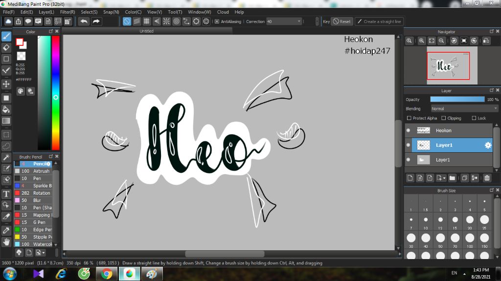Click the Undo arrow
Screen dimensions: 501x281
84,21
